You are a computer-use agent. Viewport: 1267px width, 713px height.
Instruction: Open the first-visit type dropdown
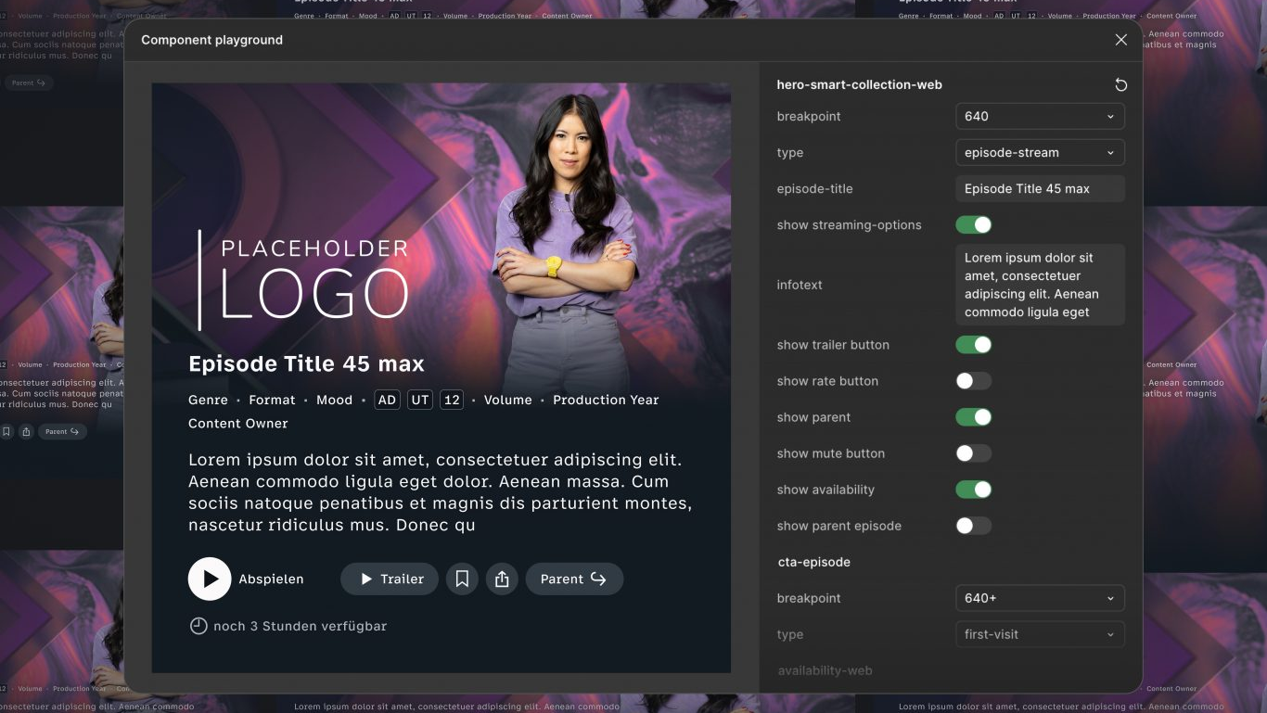(x=1040, y=634)
